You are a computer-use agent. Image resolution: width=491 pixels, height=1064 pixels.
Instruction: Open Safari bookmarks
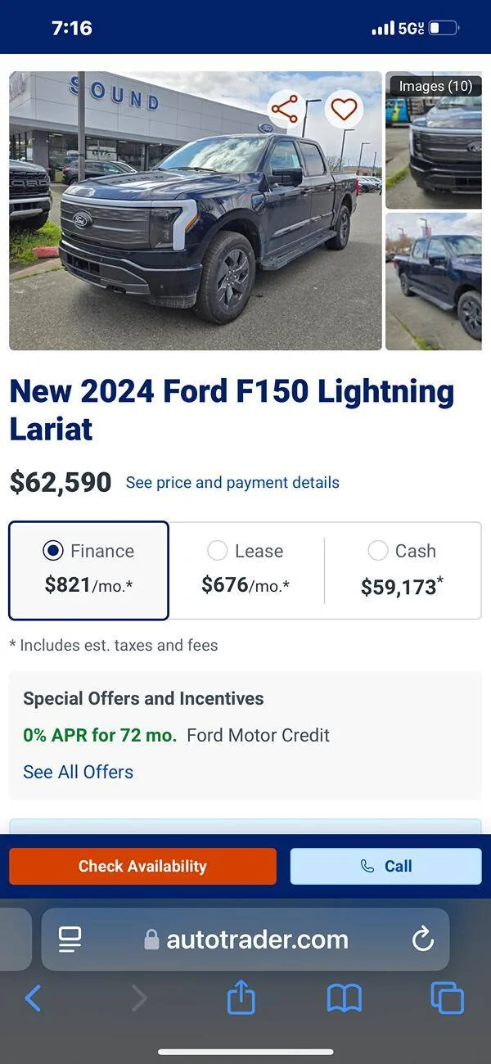coord(344,999)
